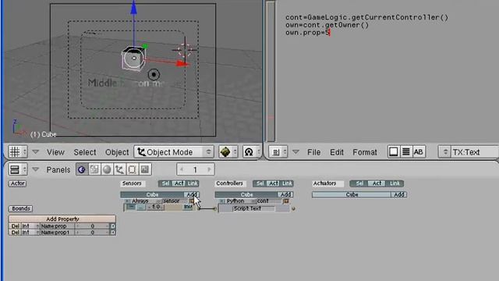Image resolution: width=499 pixels, height=281 pixels.
Task: Collapse the Always sensor block
Action: click(192, 201)
